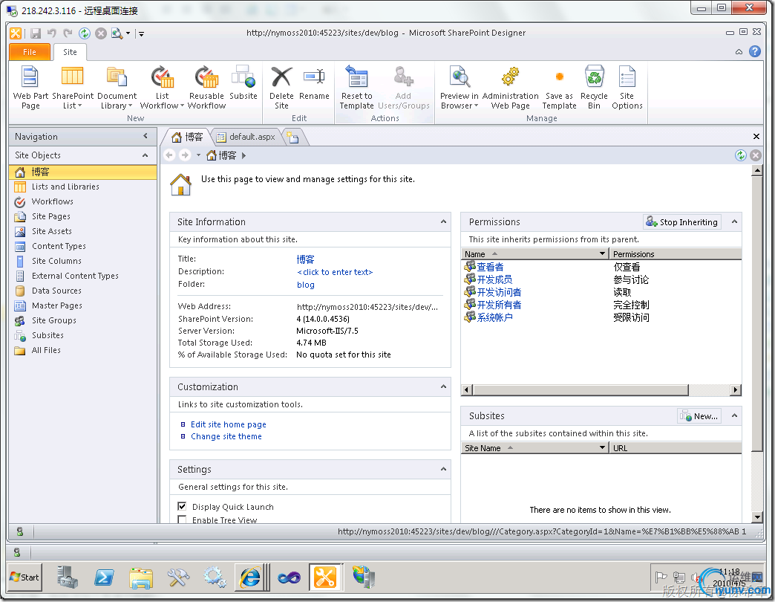Click the Stop Inheriting button

click(x=682, y=222)
